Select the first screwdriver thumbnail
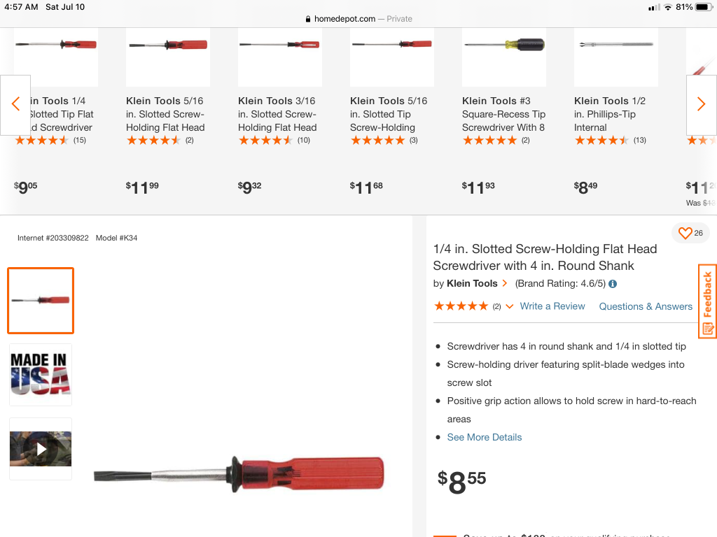The height and width of the screenshot is (537, 717). pos(41,301)
